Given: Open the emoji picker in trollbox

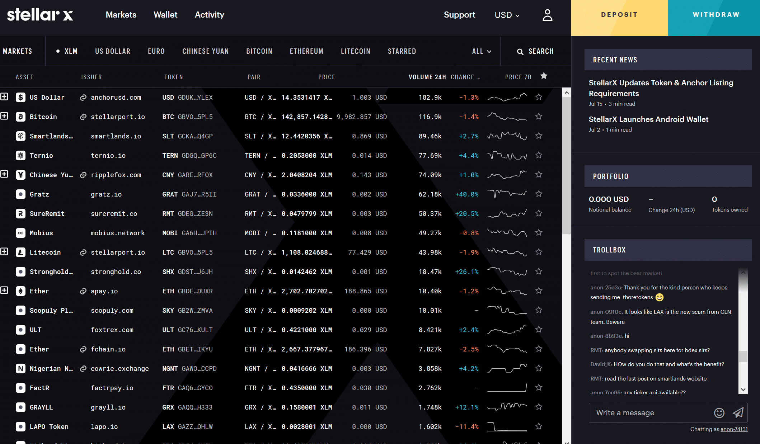Looking at the screenshot, I should [719, 413].
